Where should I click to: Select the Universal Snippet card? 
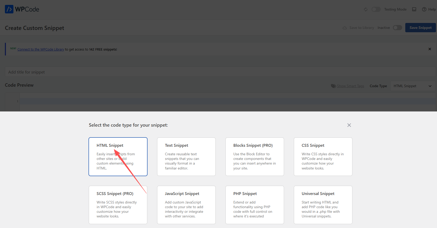tap(323, 205)
